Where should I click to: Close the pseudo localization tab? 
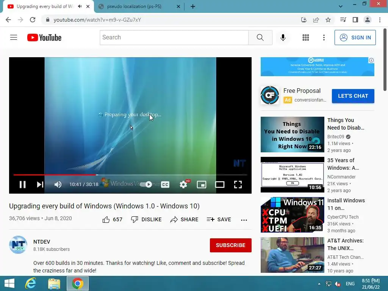pos(178,7)
